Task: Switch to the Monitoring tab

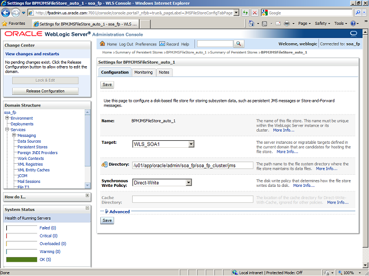Action: click(144, 72)
